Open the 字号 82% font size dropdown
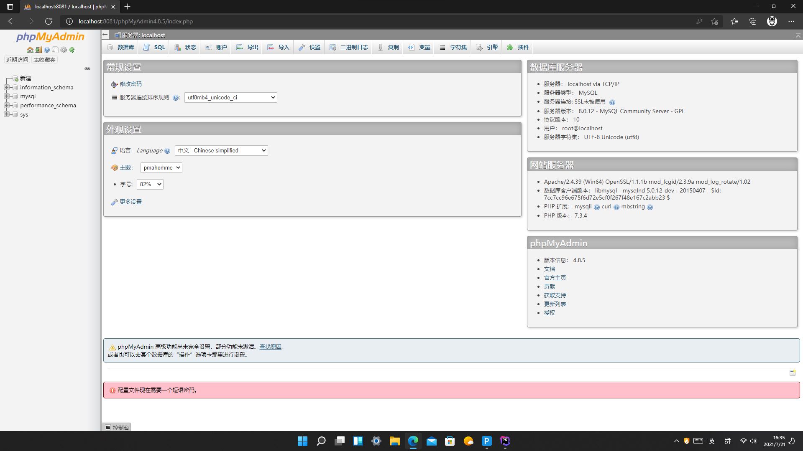 point(150,184)
